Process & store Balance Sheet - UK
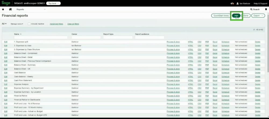The height and width of the screenshot is (119, 269). click(173, 69)
